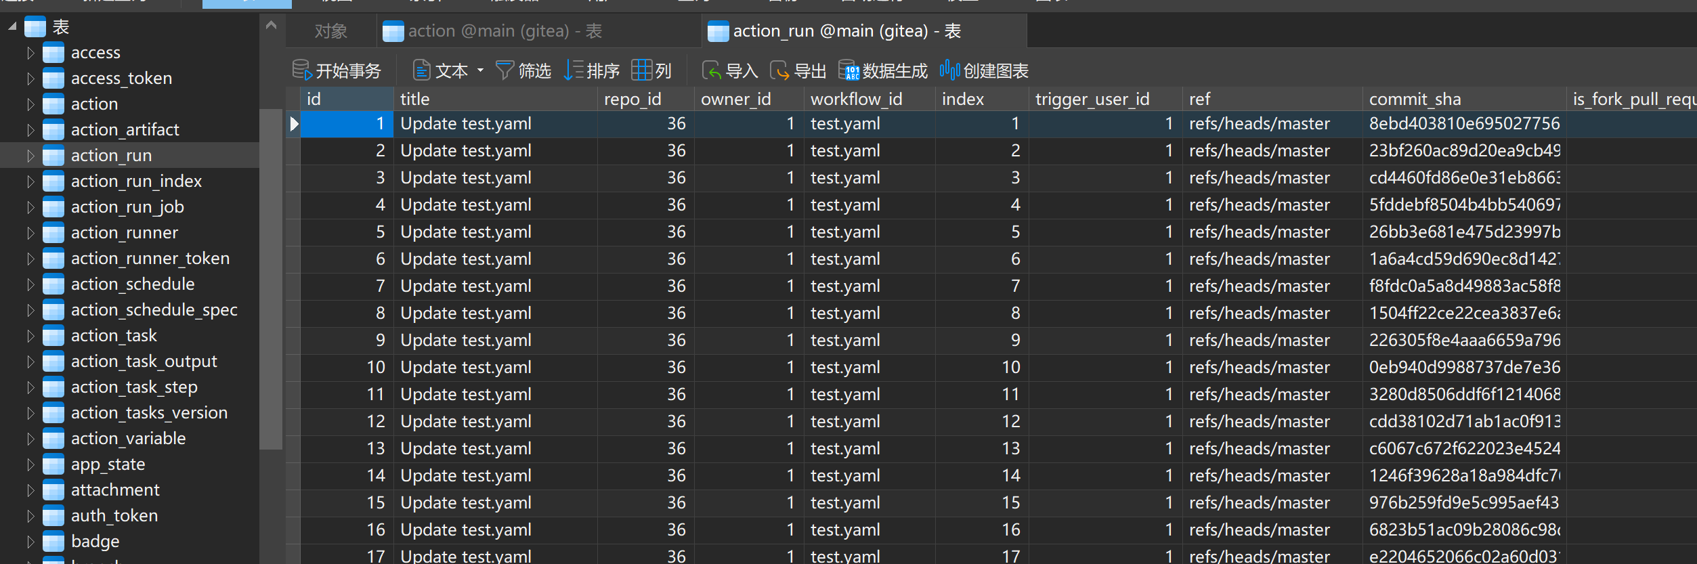Click the Import (导入) icon
Image resolution: width=1697 pixels, height=564 pixels.
pos(712,70)
